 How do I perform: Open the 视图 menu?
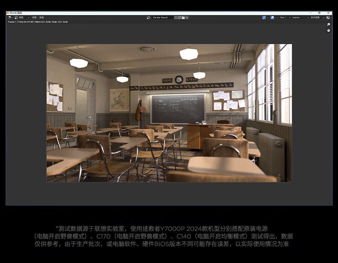[x=34, y=18]
